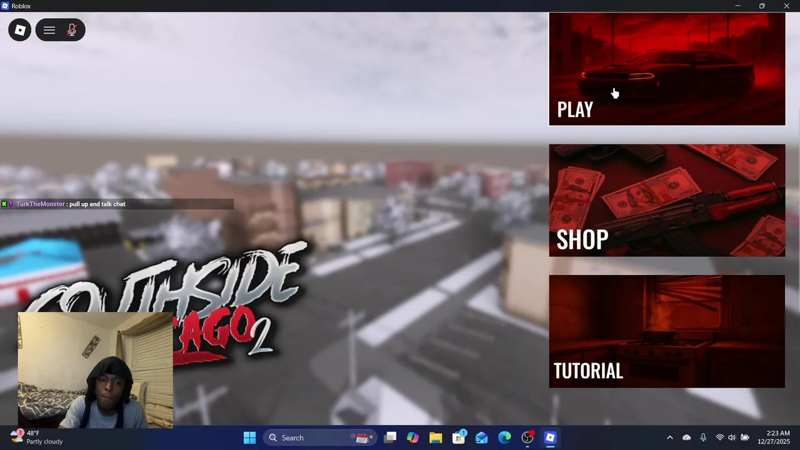
Task: Click the PLAY menu tile
Action: pos(667,69)
